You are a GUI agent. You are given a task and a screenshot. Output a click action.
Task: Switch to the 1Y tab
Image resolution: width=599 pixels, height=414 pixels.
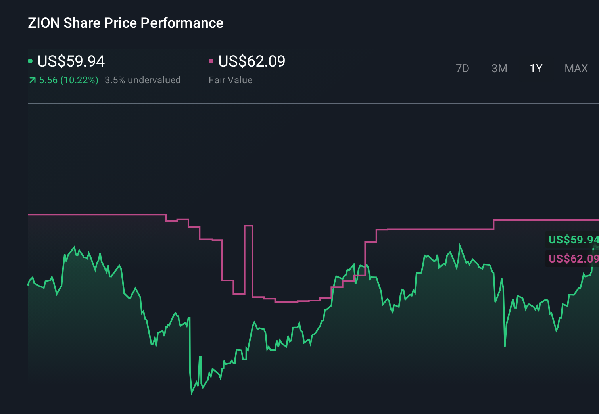pyautogui.click(x=536, y=68)
